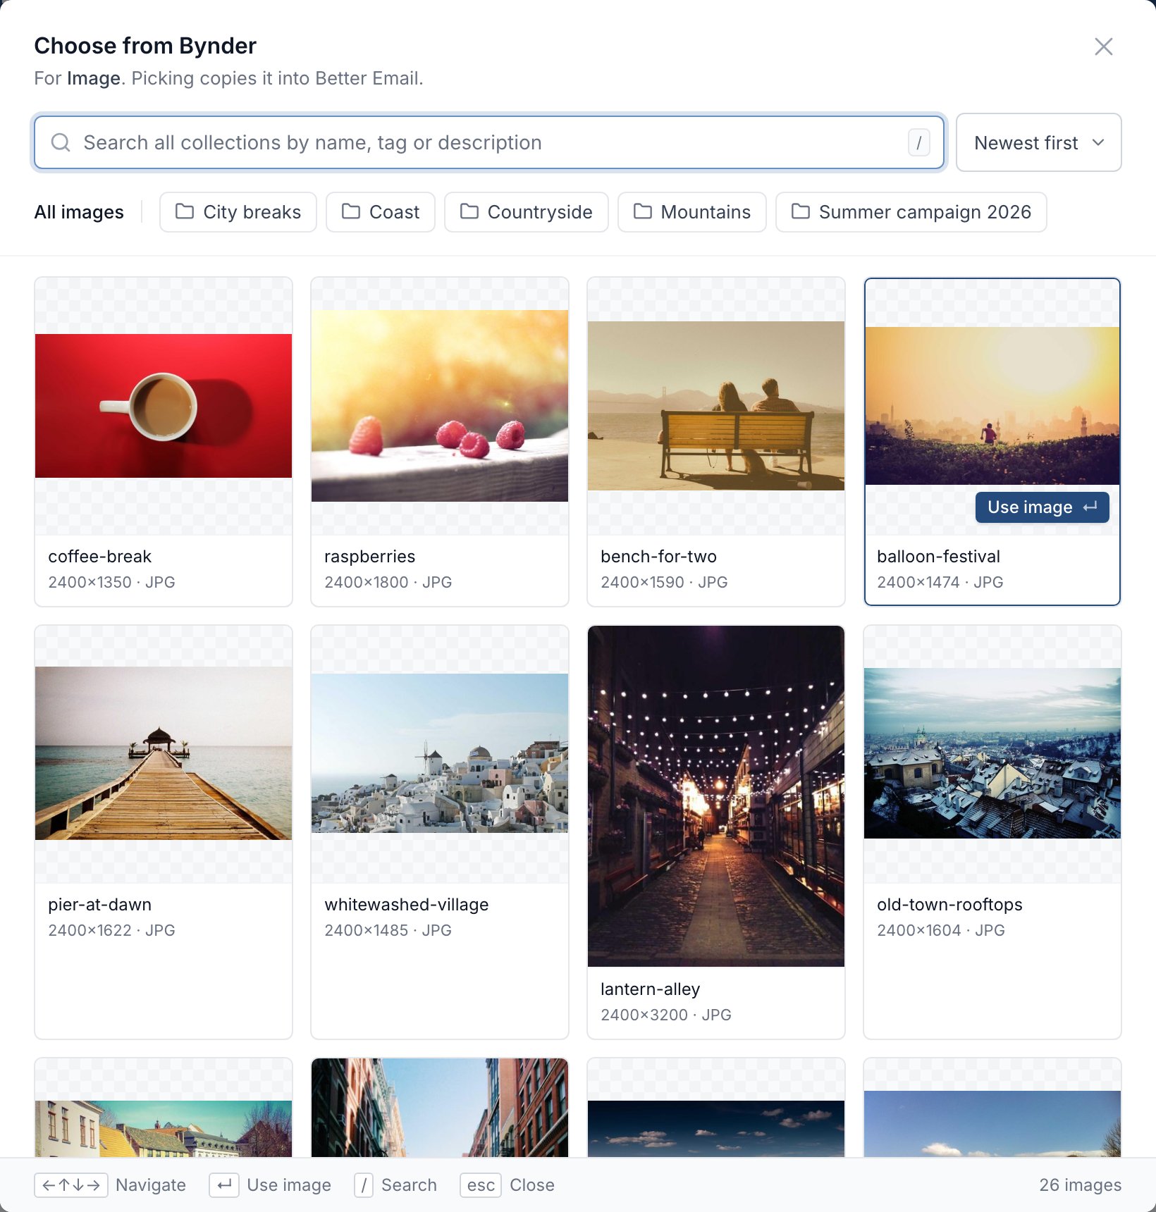Click the slash shortcut badge in search
The width and height of the screenshot is (1156, 1212).
click(x=918, y=142)
